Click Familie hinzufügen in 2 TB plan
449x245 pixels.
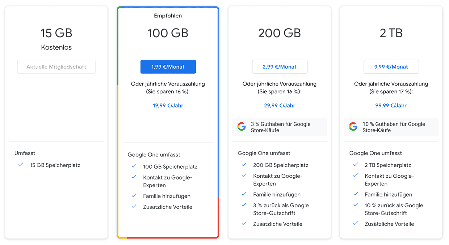[389, 194]
